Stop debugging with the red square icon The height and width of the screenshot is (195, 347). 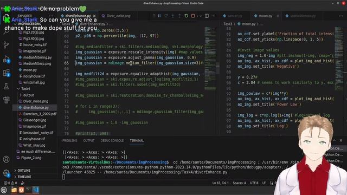193,16
